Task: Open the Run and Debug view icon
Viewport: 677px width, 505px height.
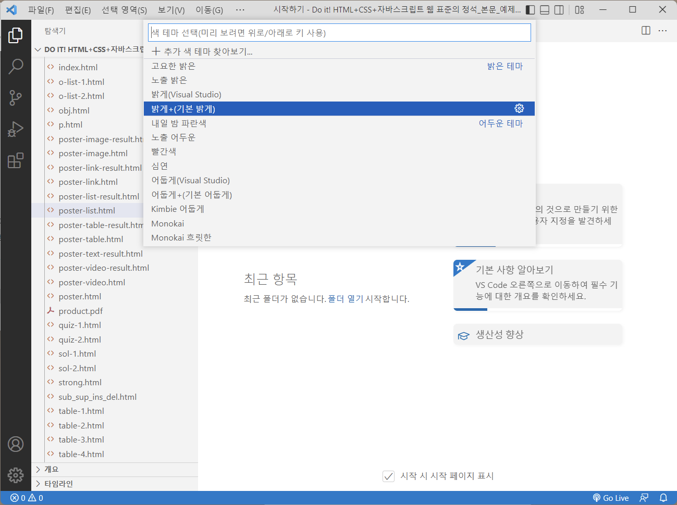Action: (x=16, y=129)
